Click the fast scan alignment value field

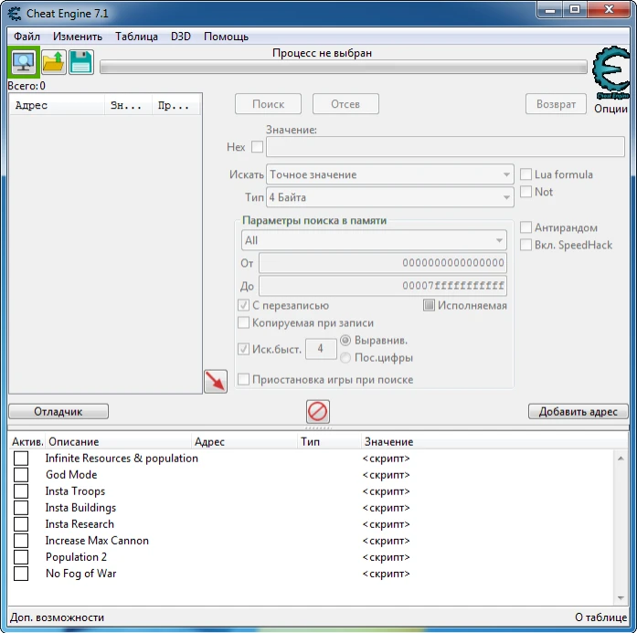pyautogui.click(x=321, y=349)
